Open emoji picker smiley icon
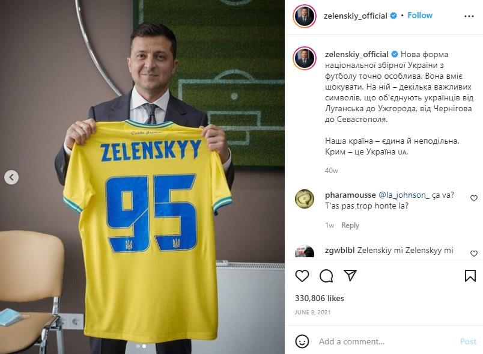Viewport: 483px width, 354px height. (x=302, y=341)
